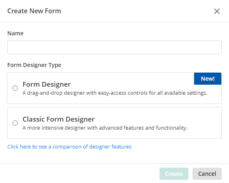229x183 pixels.
Task: Click the blank header area beside the title
Action: pyautogui.click(x=137, y=11)
